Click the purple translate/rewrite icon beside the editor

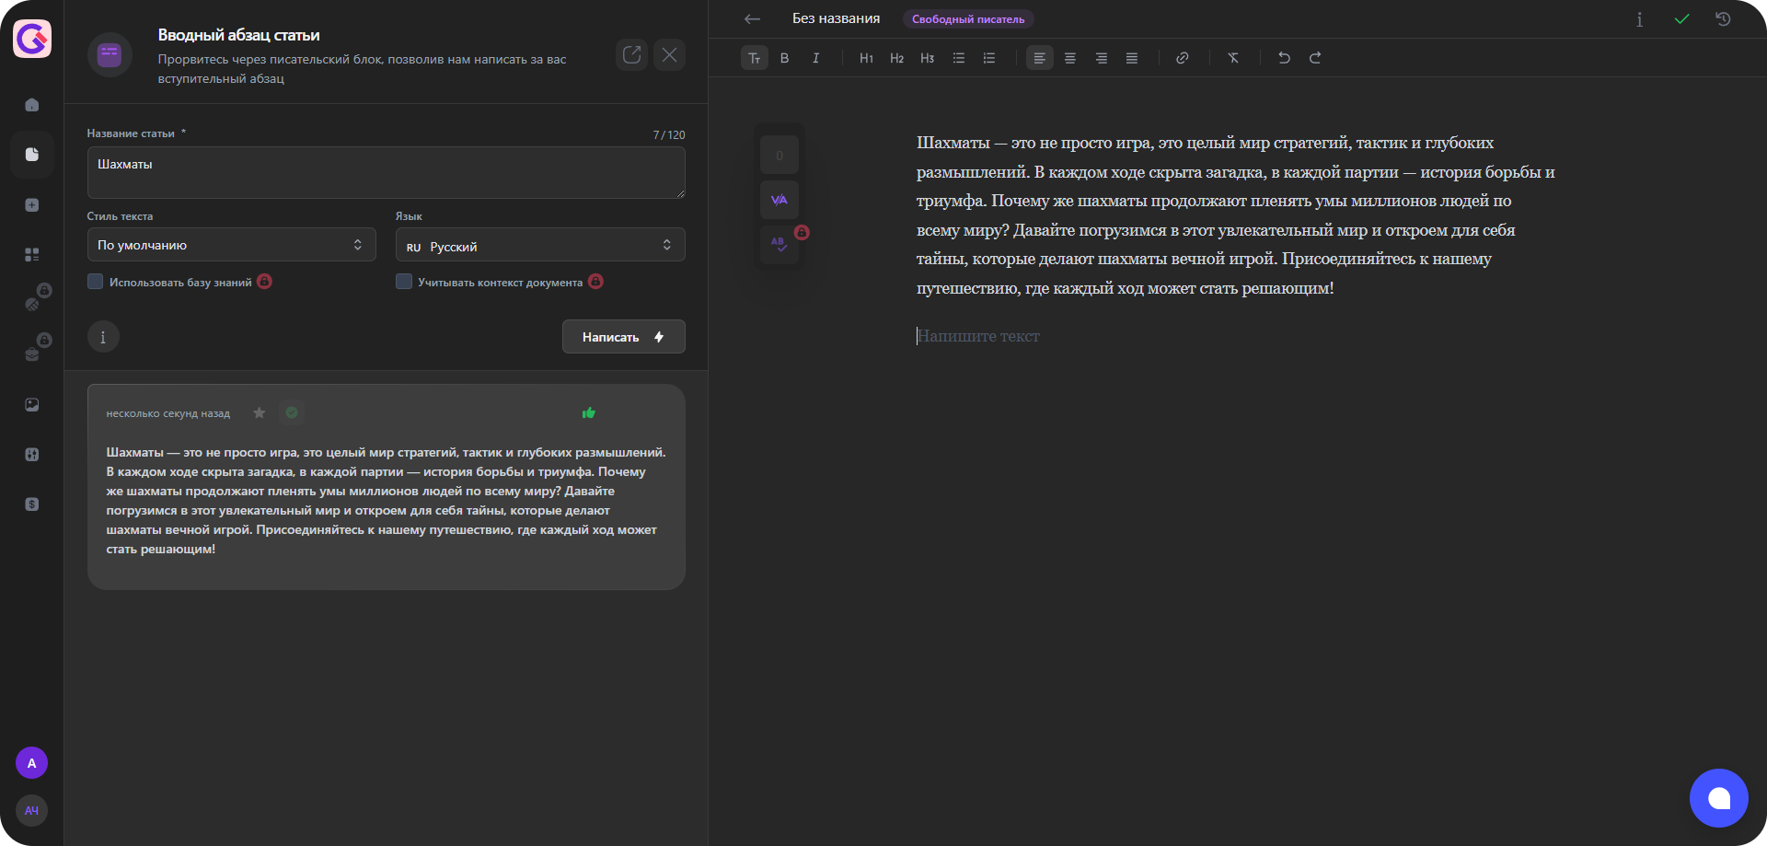(x=780, y=200)
